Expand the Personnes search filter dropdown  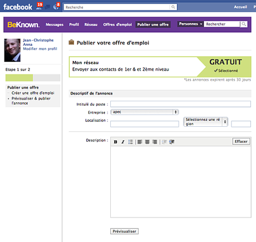pos(190,24)
